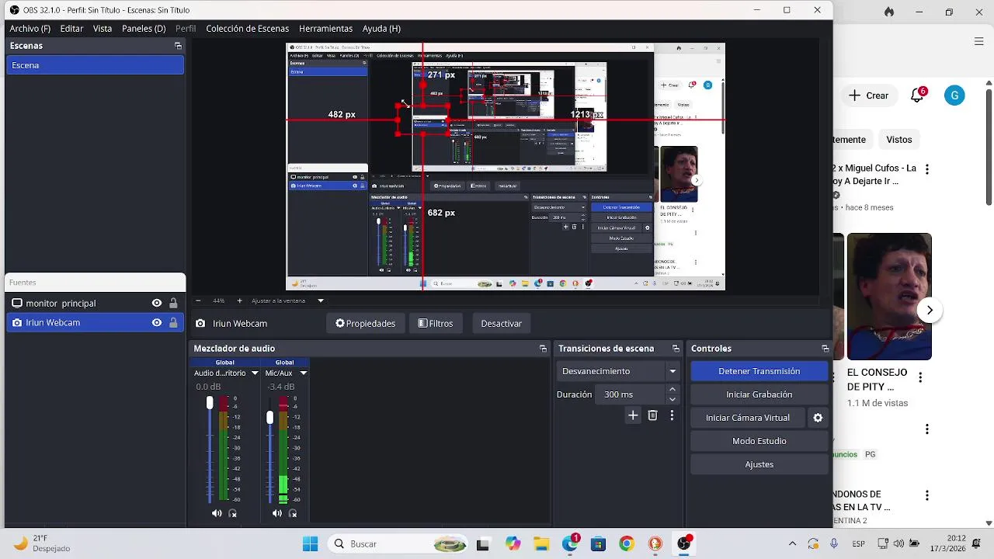Lock the monitor principal source
The image size is (994, 559).
click(173, 303)
